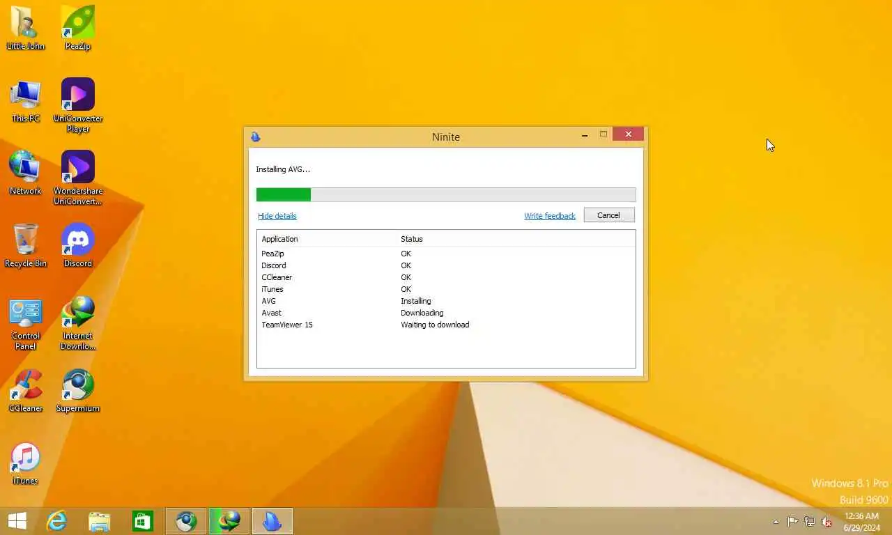Click the Installing AVG... label
Screen dimensions: 892x535
283,169
